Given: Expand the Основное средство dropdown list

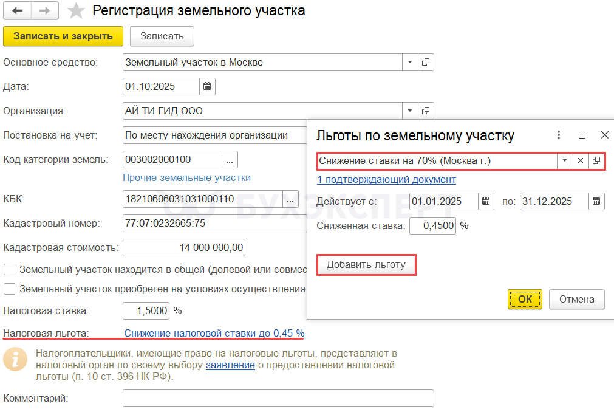Looking at the screenshot, I should (x=409, y=62).
